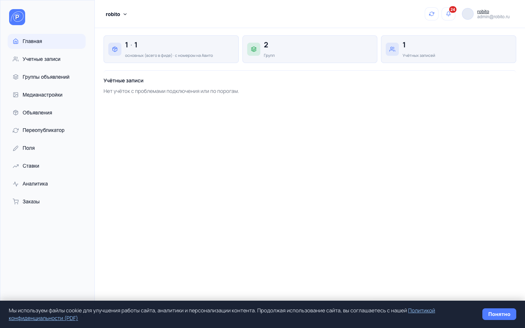Click the users icon beside Учетные записи
The height and width of the screenshot is (328, 525).
(x=16, y=59)
